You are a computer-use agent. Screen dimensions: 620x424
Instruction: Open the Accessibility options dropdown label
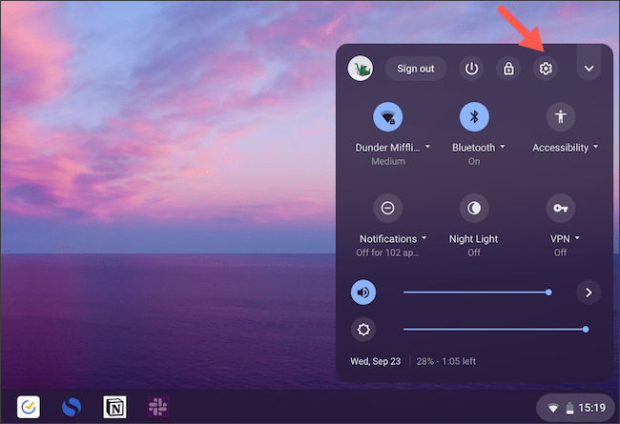point(565,148)
